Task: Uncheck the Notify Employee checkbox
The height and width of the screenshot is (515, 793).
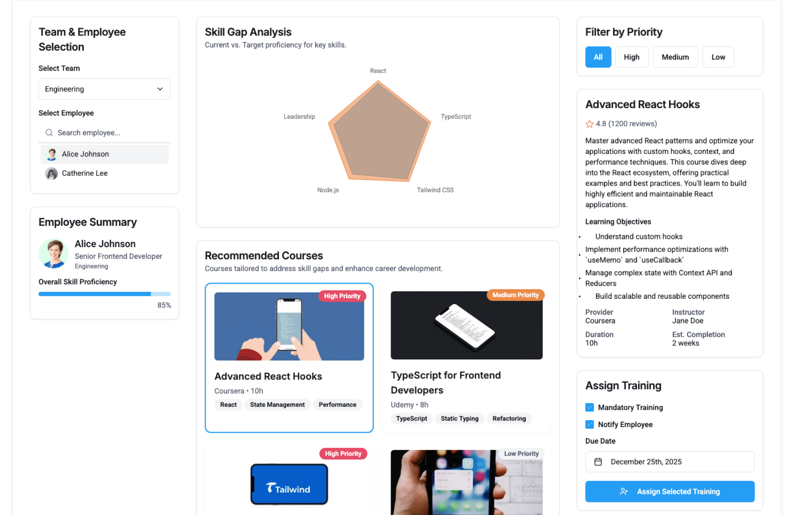Action: [x=589, y=424]
